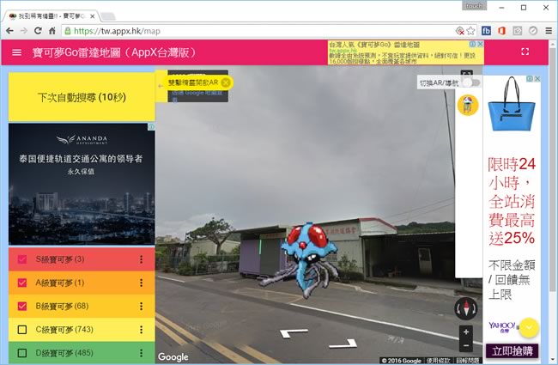Viewport: 558px width, 365px height.
Task: Open a new browser tab
Action: coord(108,16)
